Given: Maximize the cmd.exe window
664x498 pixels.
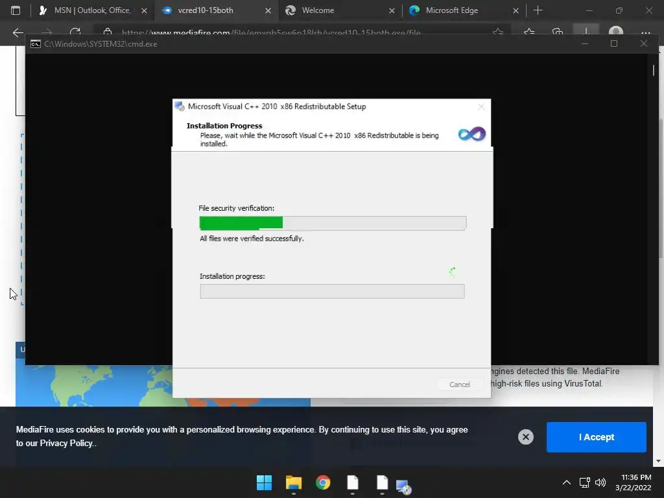Looking at the screenshot, I should coord(614,43).
